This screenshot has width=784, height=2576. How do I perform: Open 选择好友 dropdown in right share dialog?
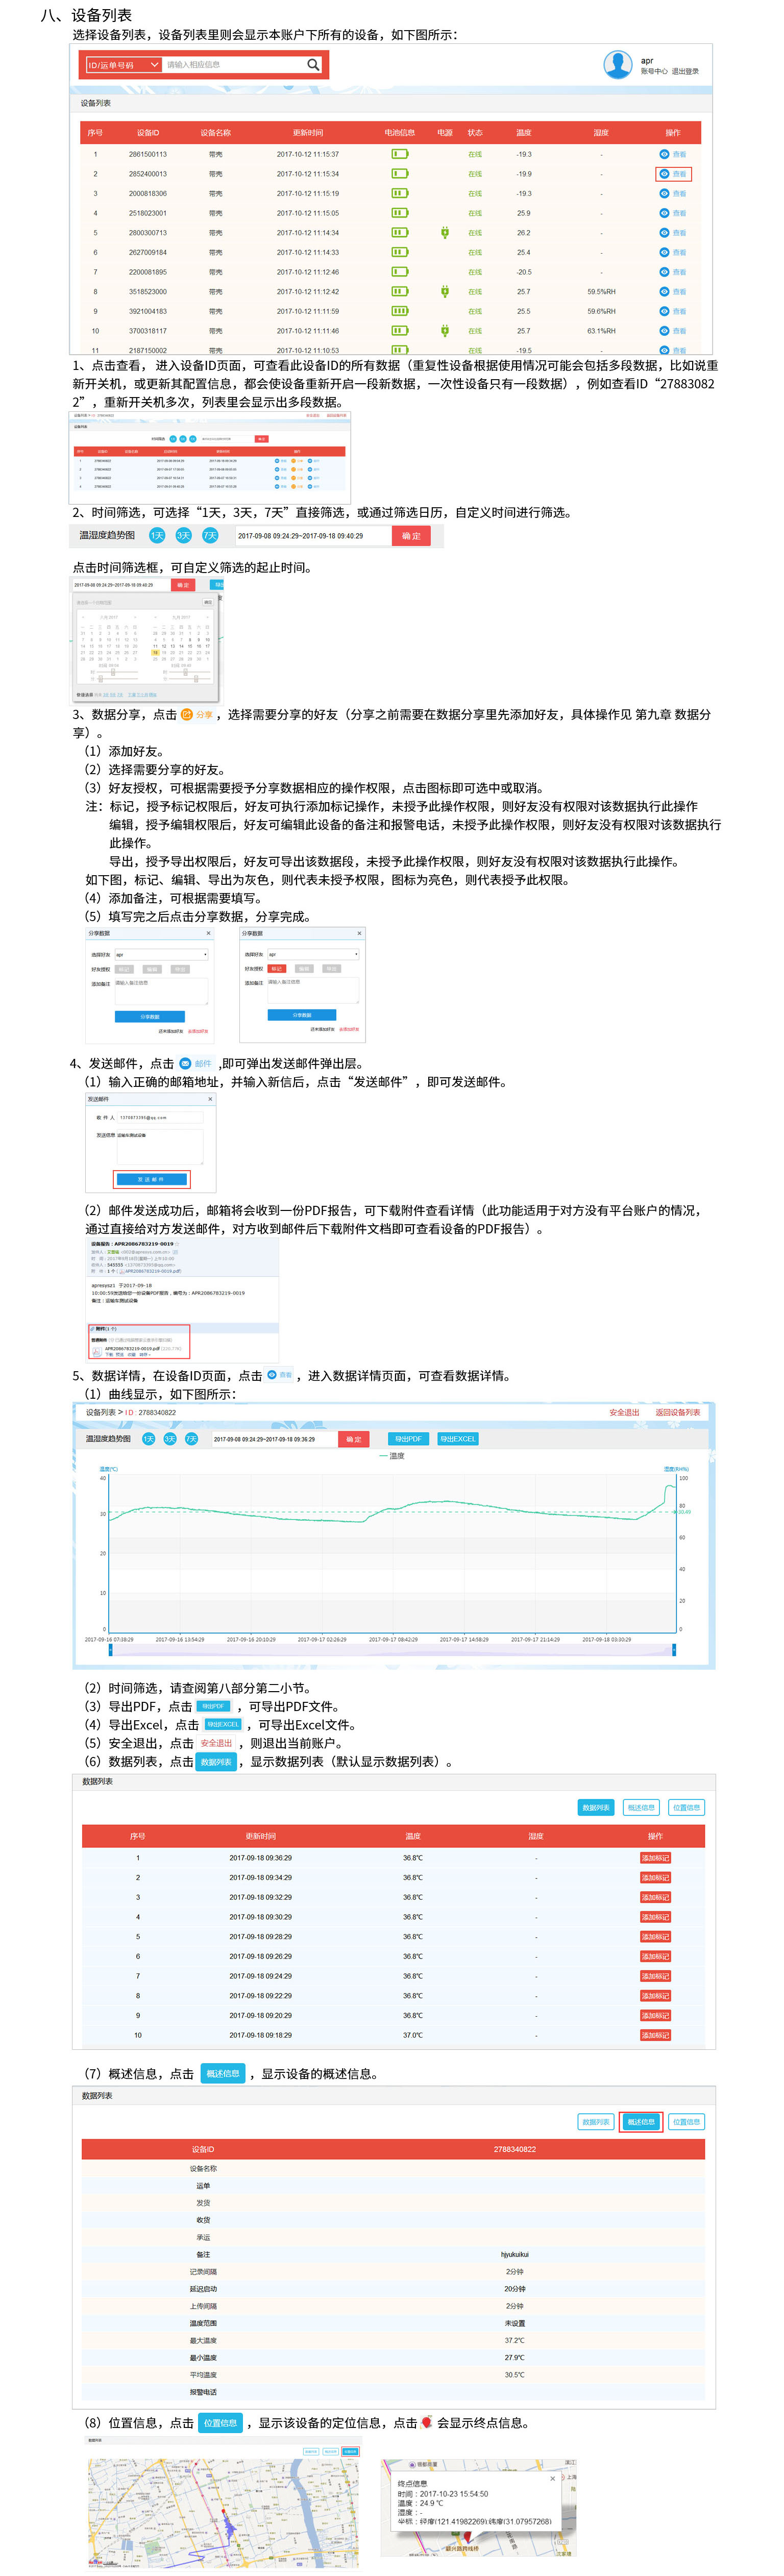click(313, 954)
